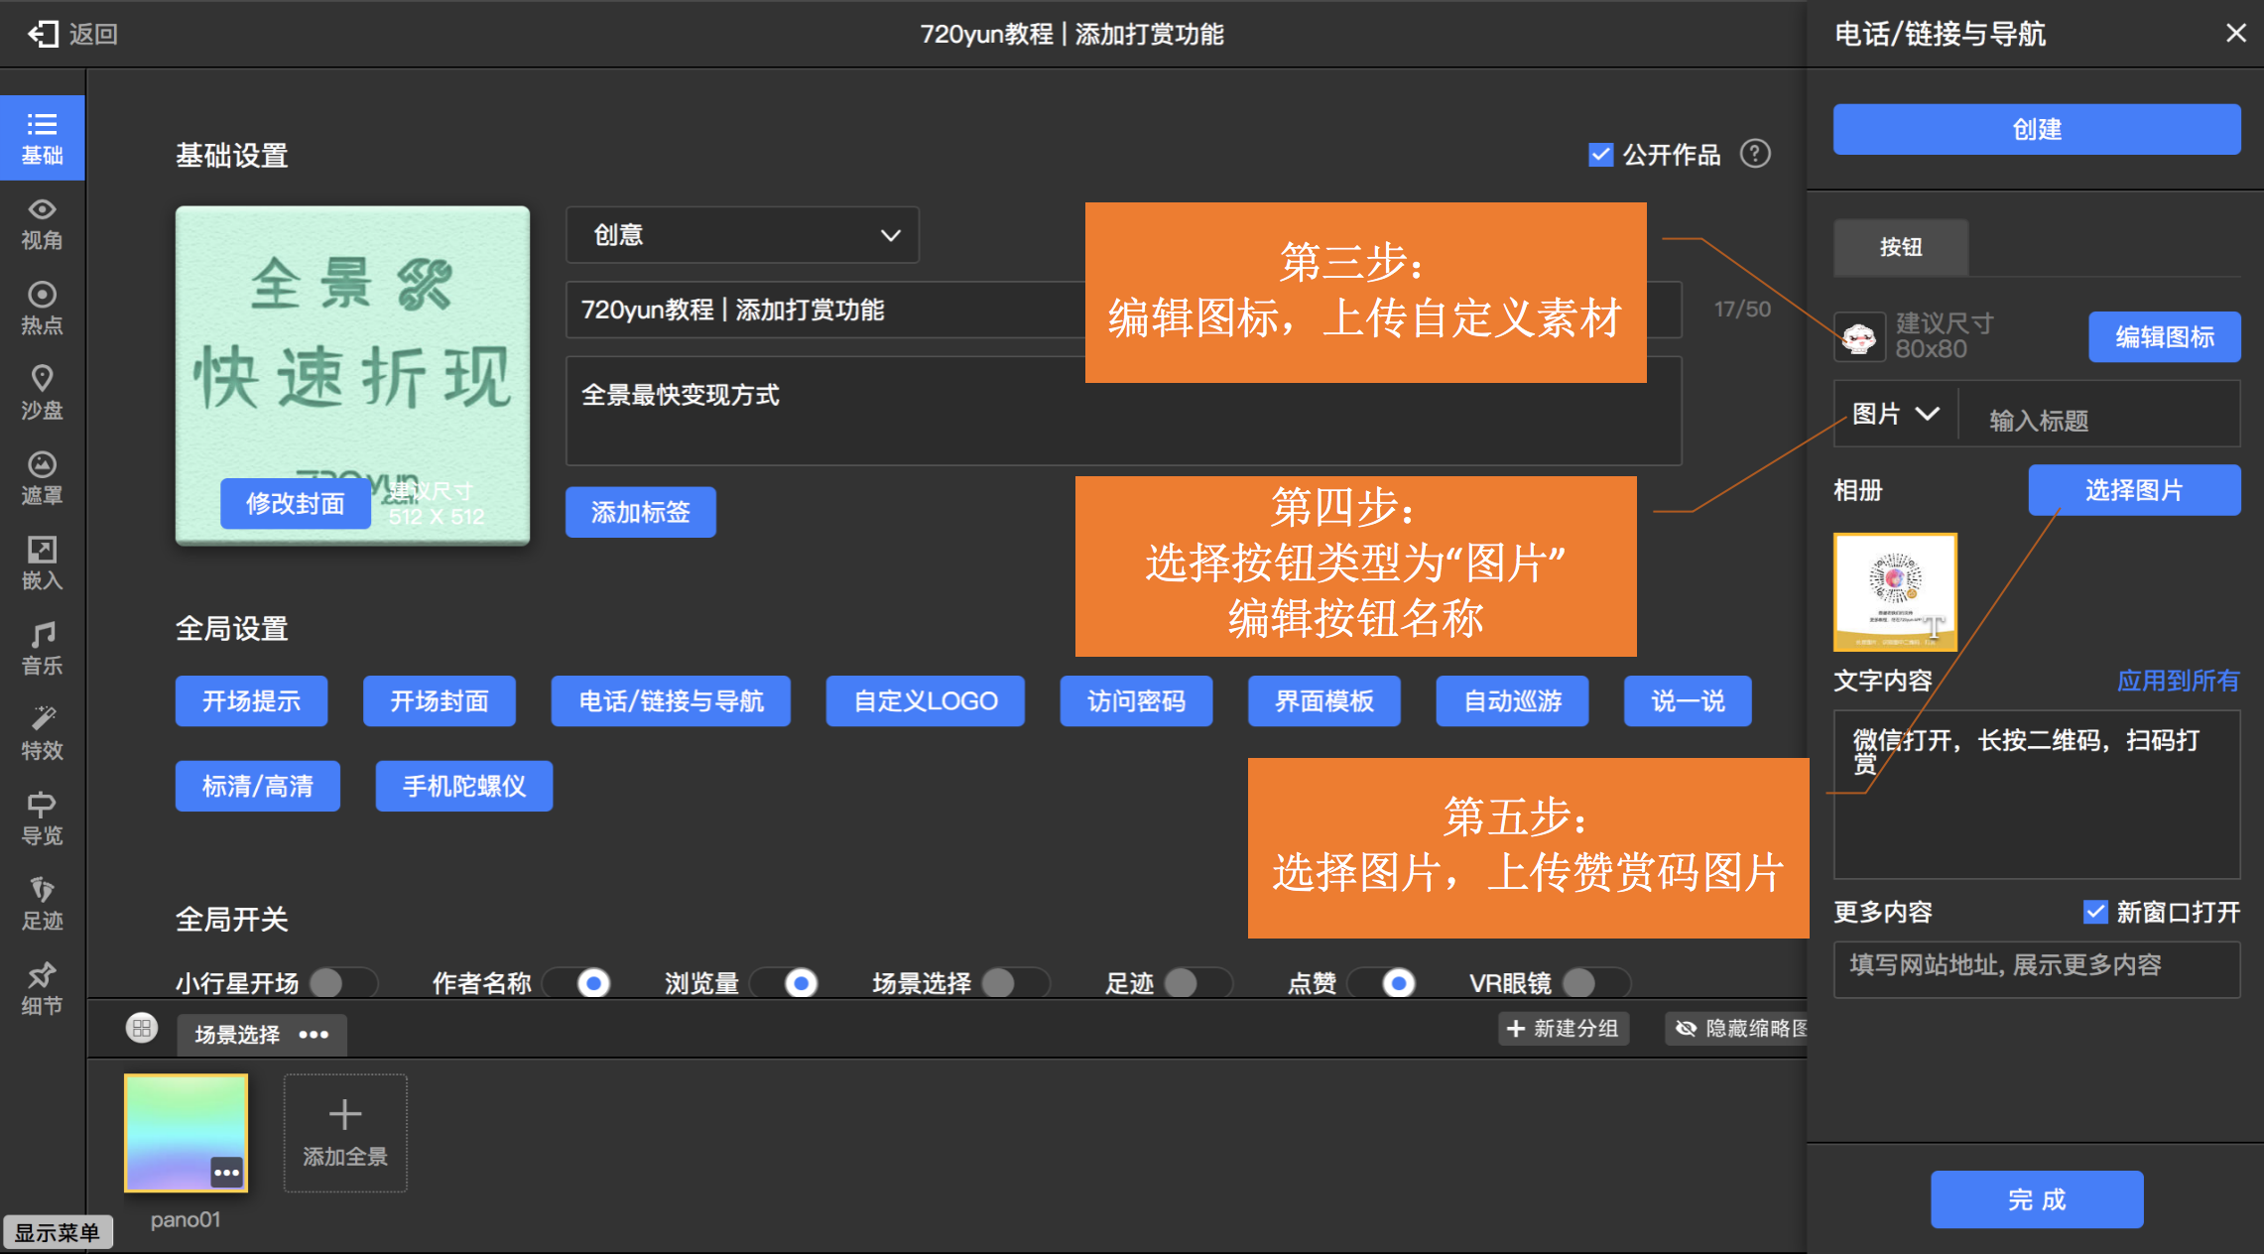Click the grid icon beside 场景选择

pyautogui.click(x=142, y=1028)
